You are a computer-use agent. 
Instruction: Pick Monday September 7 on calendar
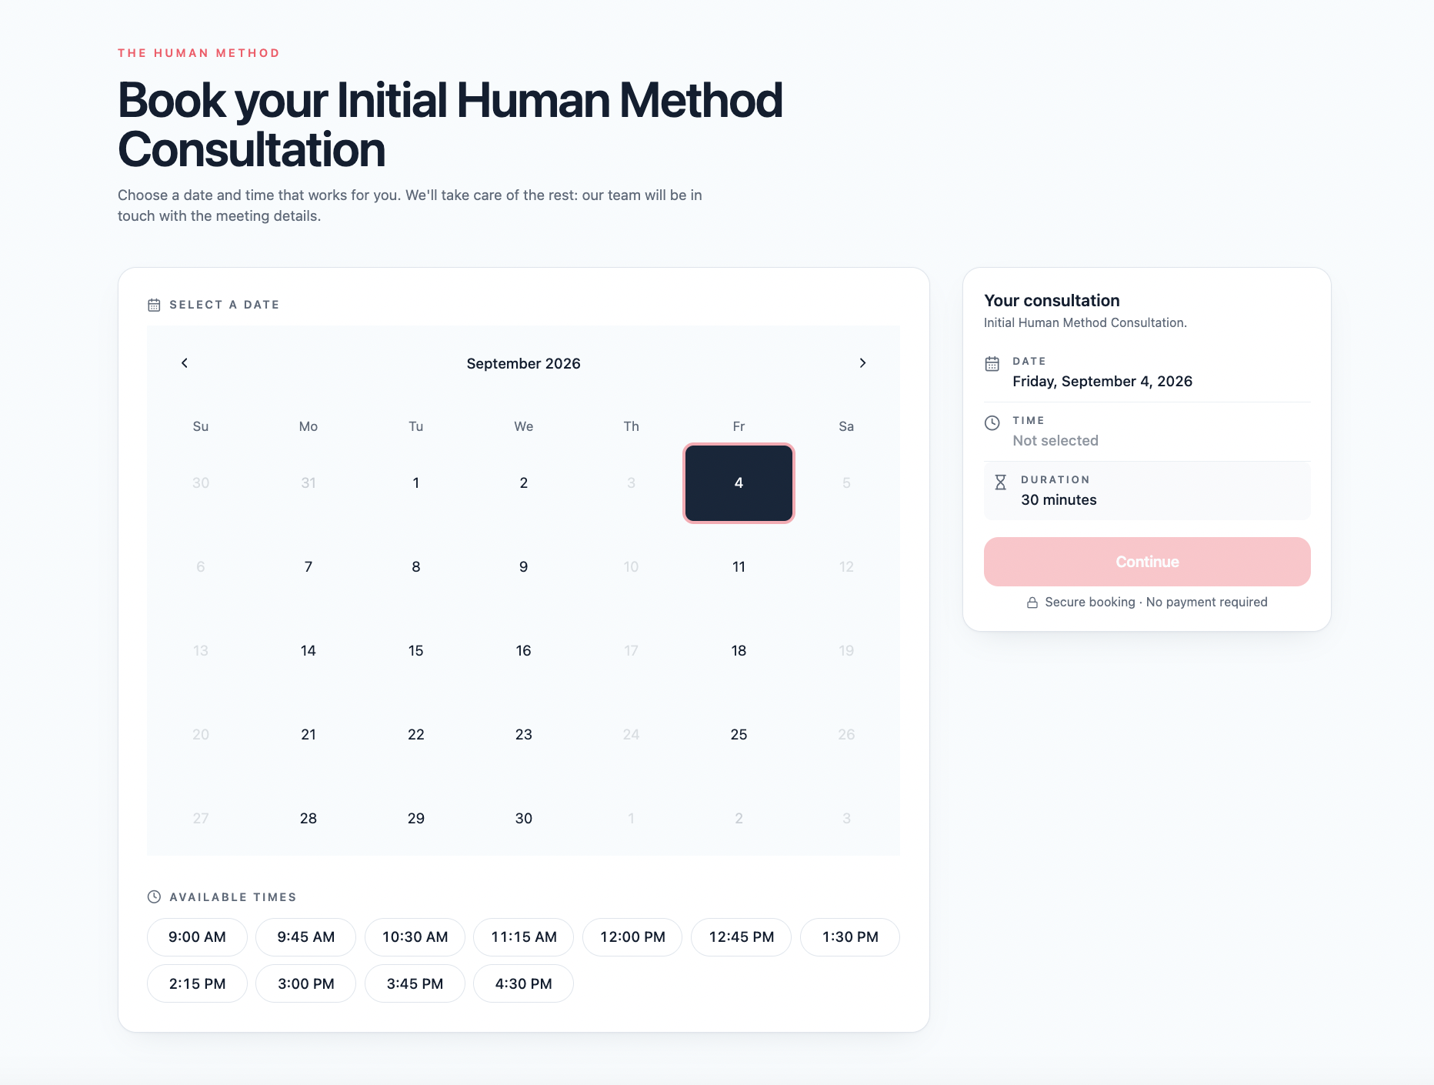pyautogui.click(x=308, y=567)
